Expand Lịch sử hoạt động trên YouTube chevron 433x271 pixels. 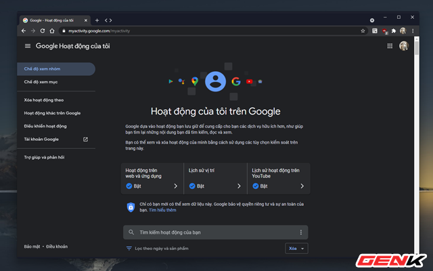302,186
